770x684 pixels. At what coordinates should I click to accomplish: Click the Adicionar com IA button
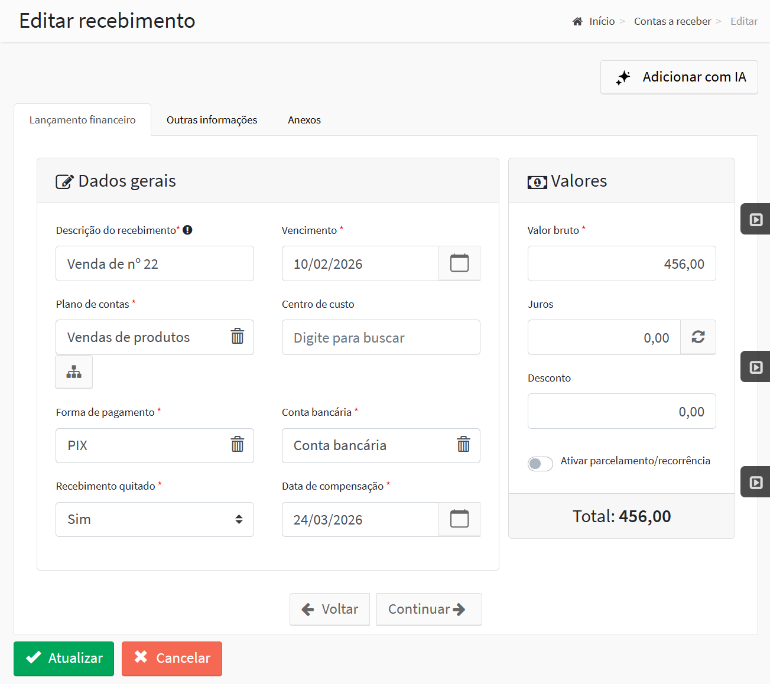point(679,77)
